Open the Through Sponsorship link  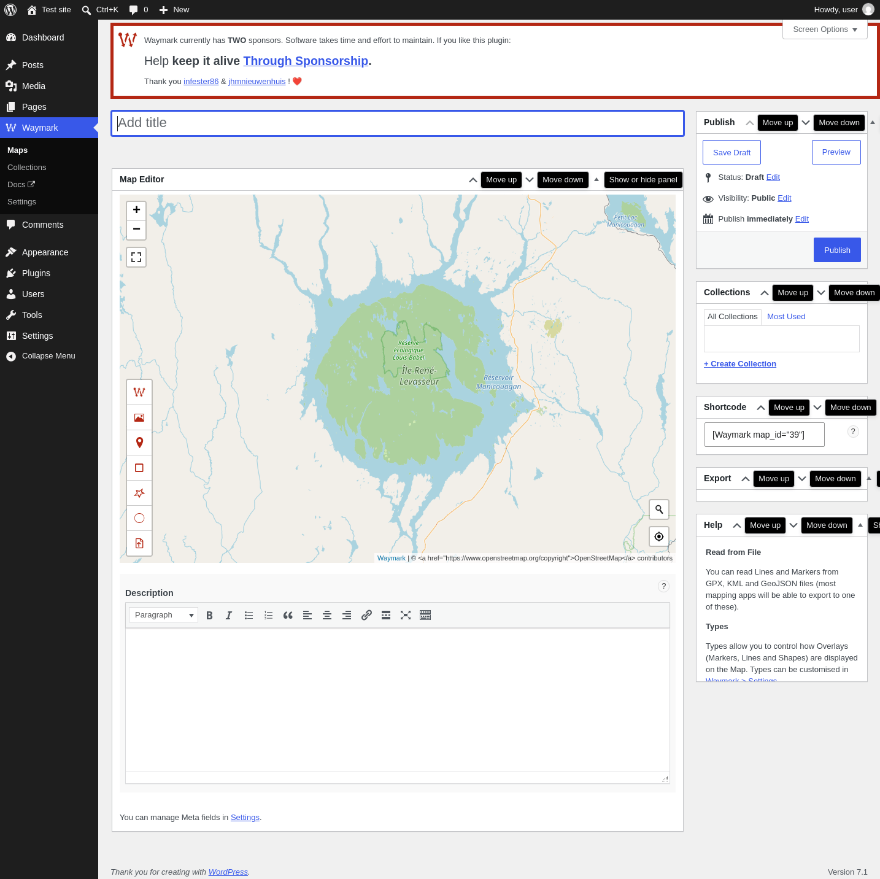click(306, 61)
